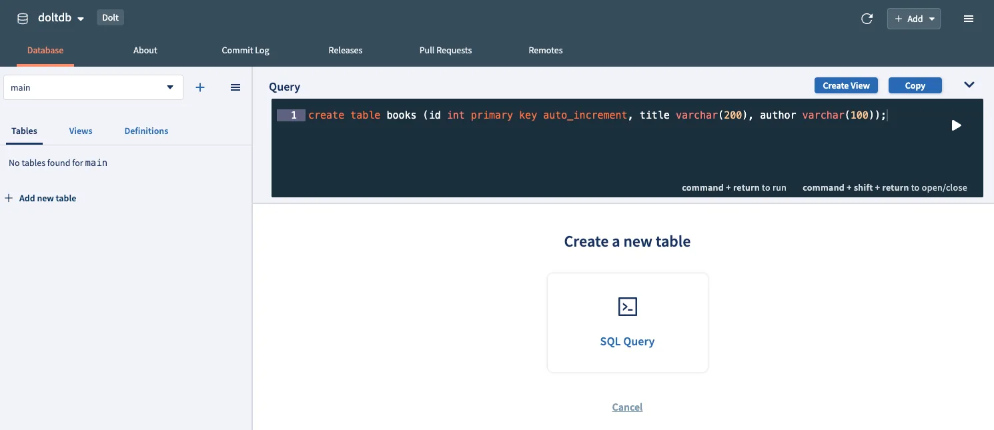Open the Remotes section
Image resolution: width=994 pixels, height=430 pixels.
545,50
